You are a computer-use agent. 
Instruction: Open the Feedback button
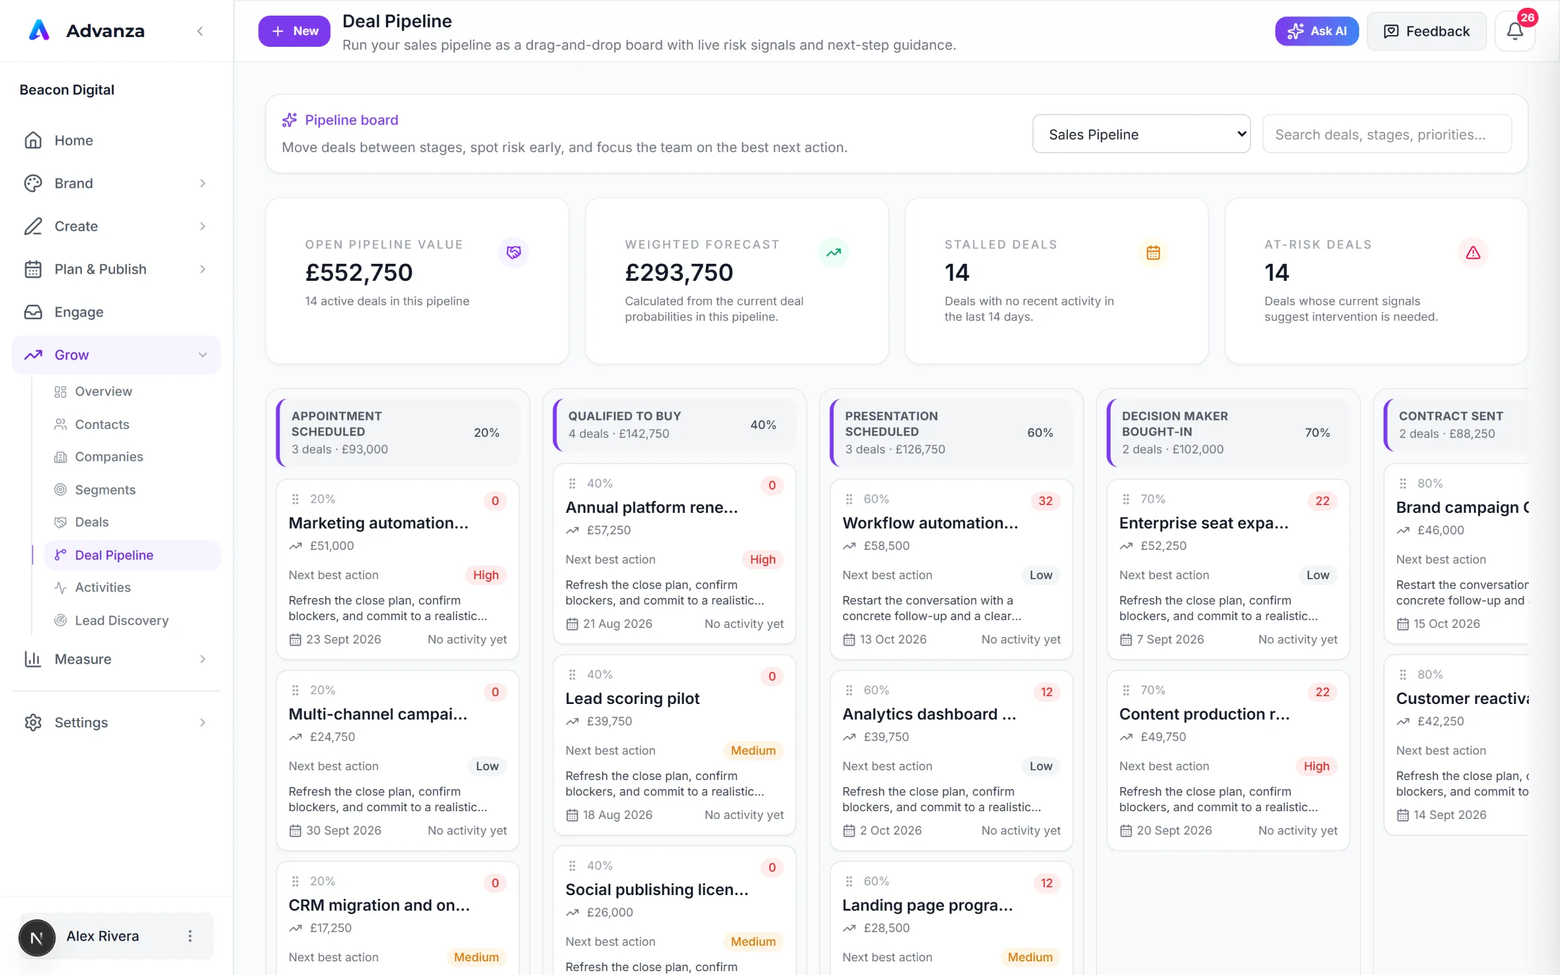coord(1426,31)
